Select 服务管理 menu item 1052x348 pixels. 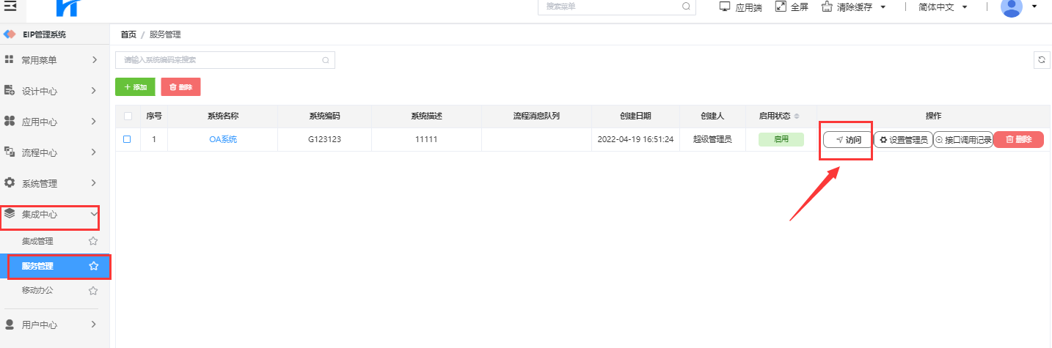click(x=55, y=266)
